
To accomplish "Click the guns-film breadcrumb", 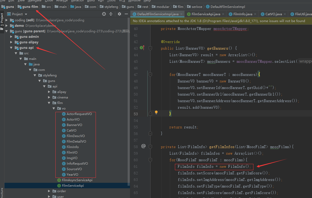I will click(x=28, y=7).
